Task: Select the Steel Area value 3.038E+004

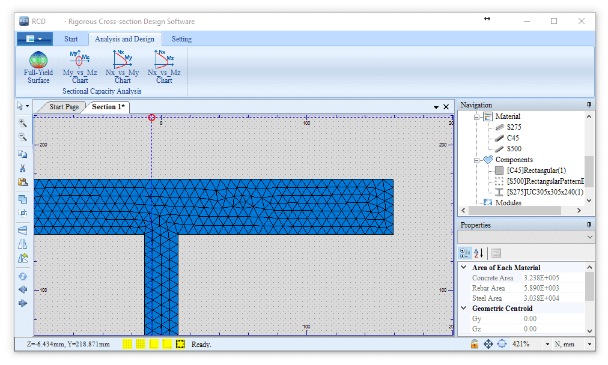Action: tap(541, 298)
